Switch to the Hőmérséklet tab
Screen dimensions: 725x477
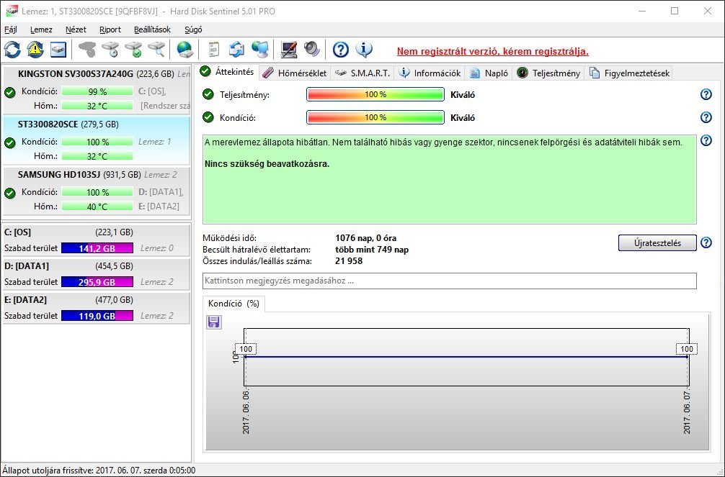point(295,73)
